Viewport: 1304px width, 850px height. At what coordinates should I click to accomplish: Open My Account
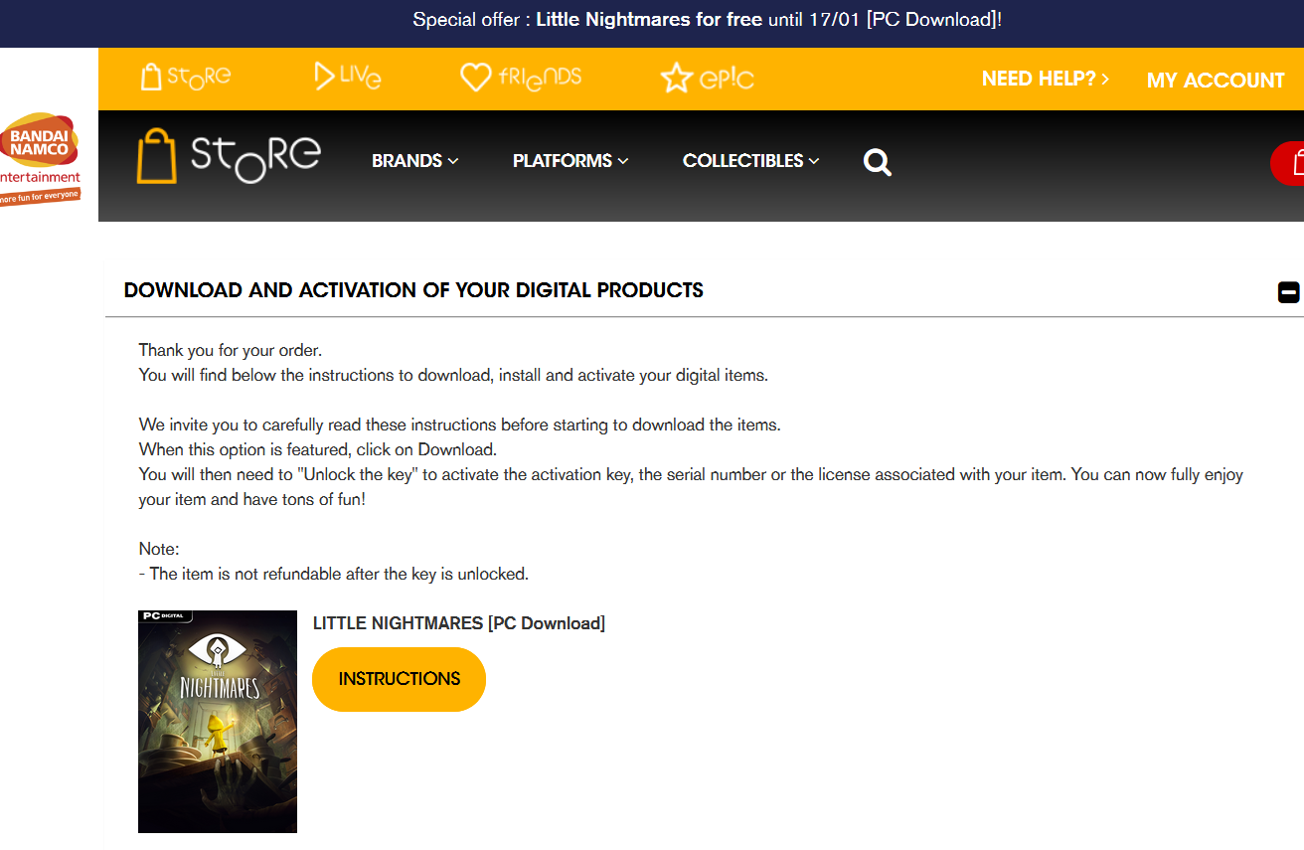coord(1216,81)
